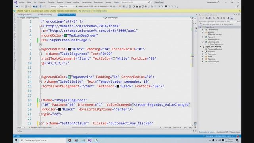This screenshot has width=254, height=143.
Task: Switch to the Vista de clases tab
Action: (x=235, y=132)
